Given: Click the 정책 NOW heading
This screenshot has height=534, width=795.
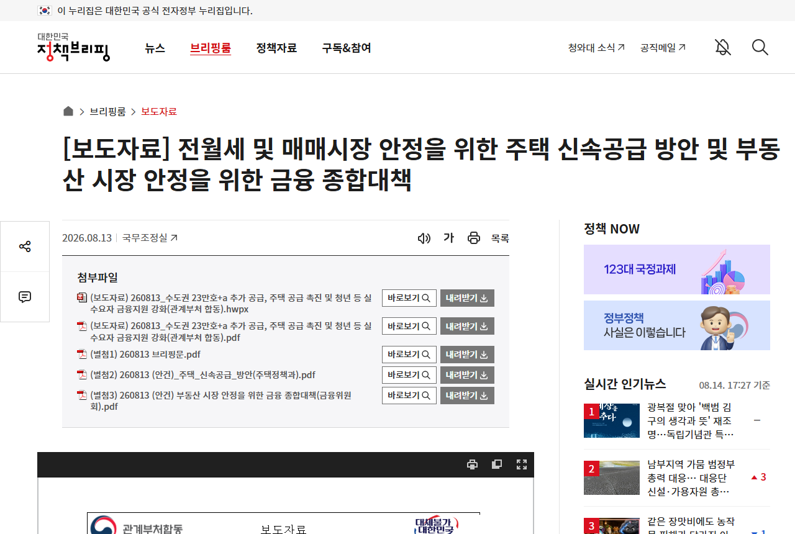Looking at the screenshot, I should pos(612,229).
